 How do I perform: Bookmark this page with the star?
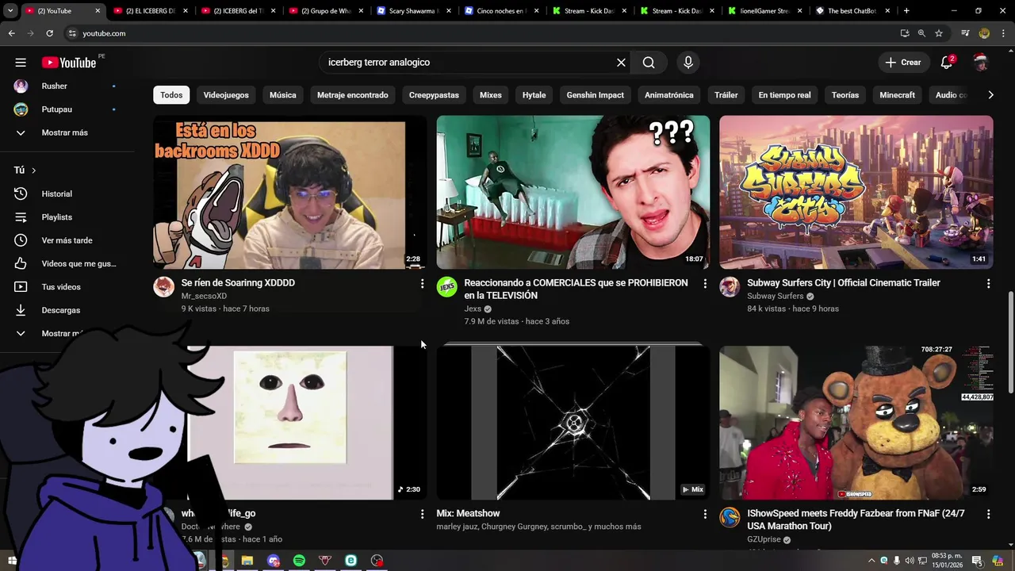[939, 33]
